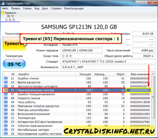
Task: Click the blue status icon for 0A row
Action: pyautogui.click(x=6, y=106)
